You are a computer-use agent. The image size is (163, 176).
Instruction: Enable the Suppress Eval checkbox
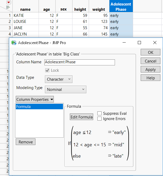99,113
